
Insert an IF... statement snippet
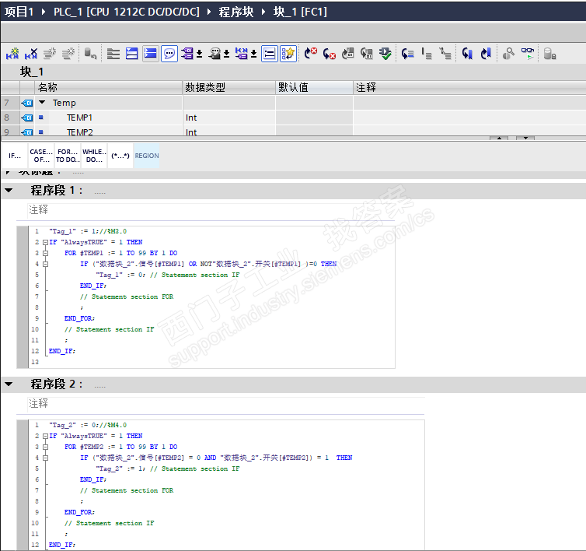click(15, 156)
